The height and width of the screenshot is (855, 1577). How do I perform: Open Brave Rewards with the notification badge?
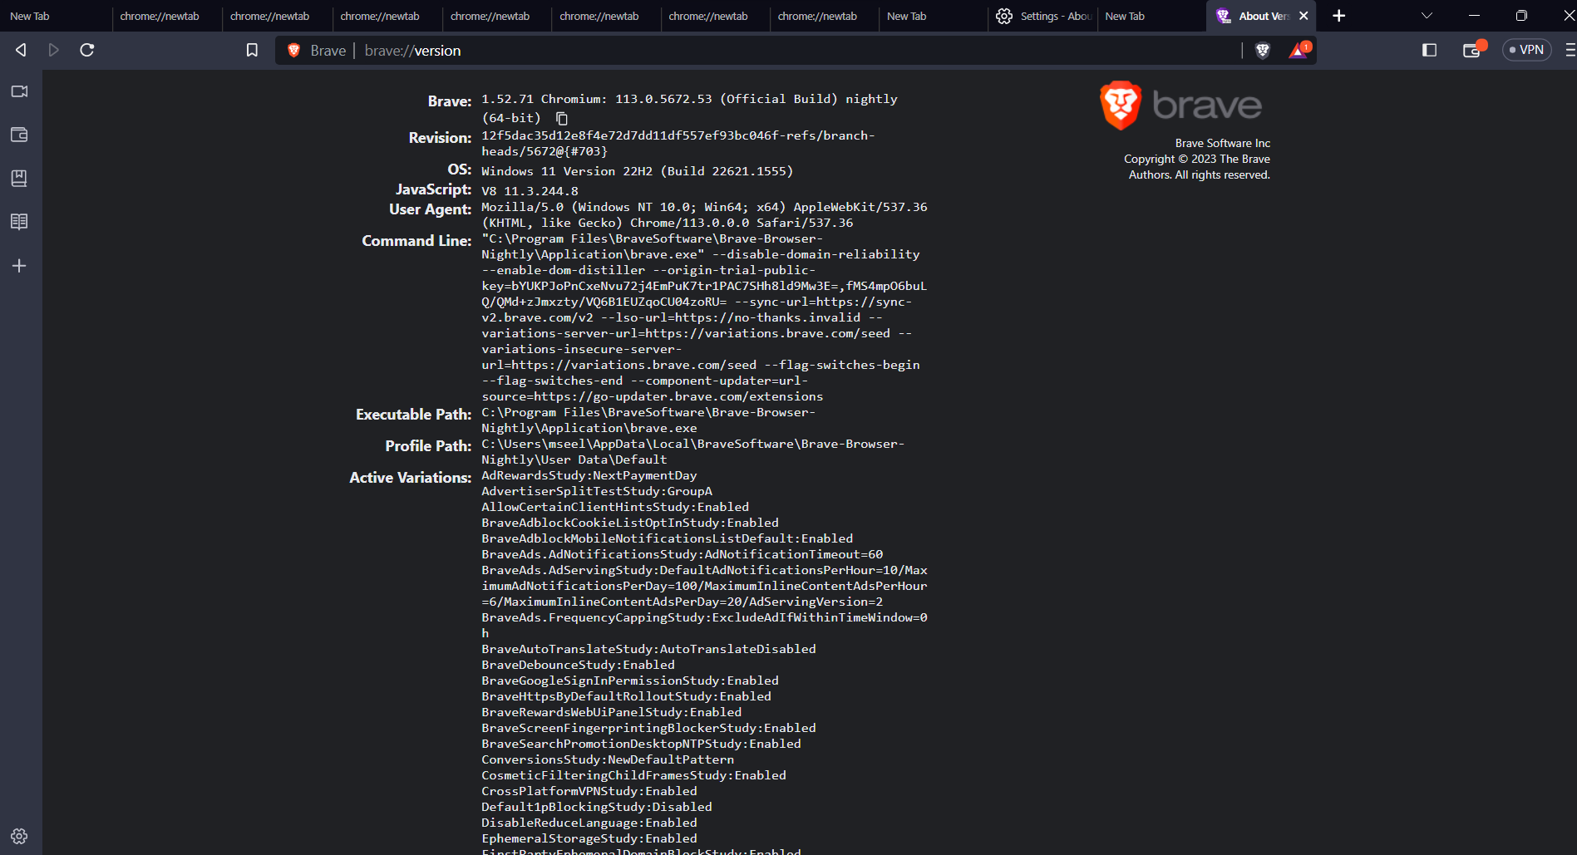pyautogui.click(x=1298, y=50)
